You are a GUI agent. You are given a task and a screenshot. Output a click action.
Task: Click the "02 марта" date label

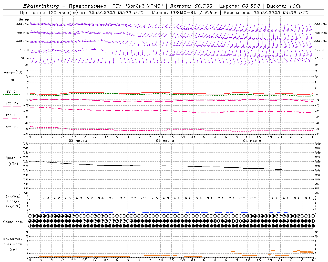point(78,140)
